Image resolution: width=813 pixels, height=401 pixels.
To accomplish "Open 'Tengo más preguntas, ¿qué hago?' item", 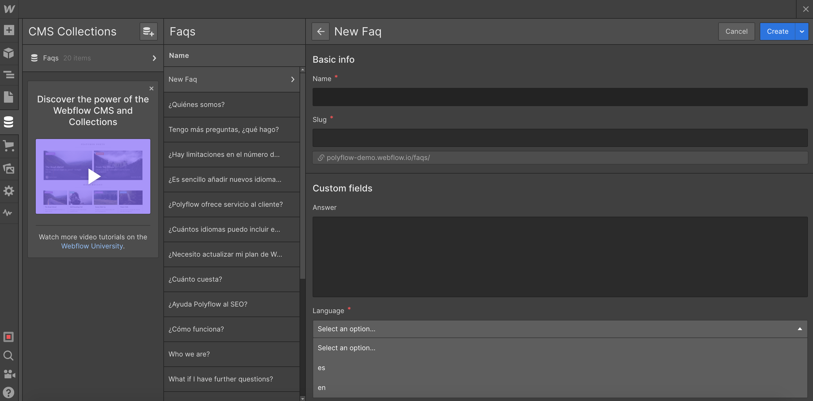I will point(232,129).
